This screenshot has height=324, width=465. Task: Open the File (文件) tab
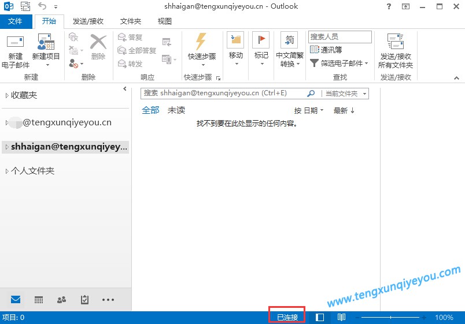pos(16,21)
